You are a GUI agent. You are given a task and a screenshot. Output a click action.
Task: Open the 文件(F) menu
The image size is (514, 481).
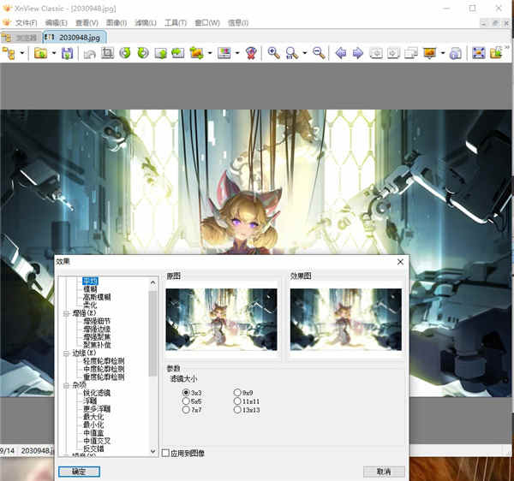[26, 23]
